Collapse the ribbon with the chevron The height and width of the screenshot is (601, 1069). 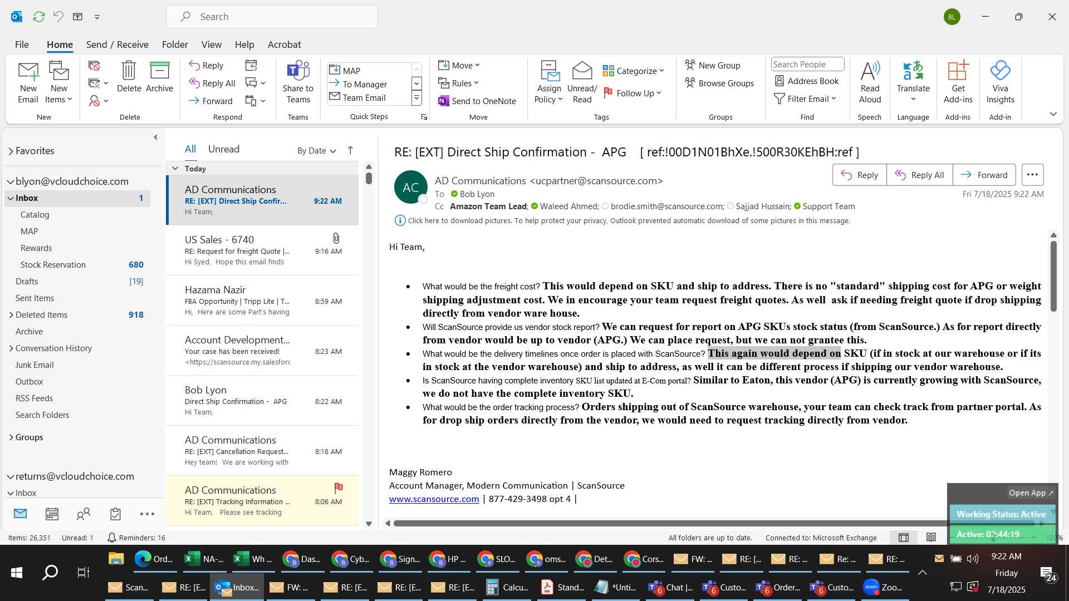(x=1053, y=114)
